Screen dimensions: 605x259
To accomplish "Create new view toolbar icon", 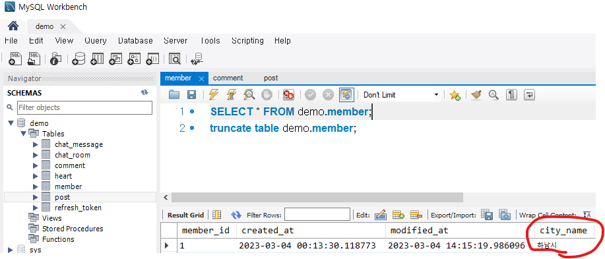I will [x=115, y=59].
